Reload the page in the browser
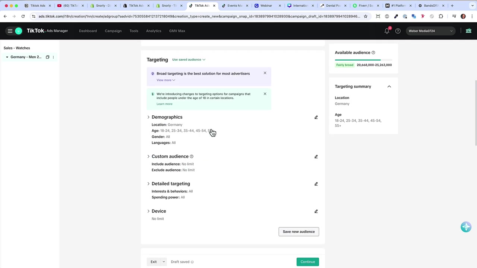Viewport: 477px width, 268px height. pyautogui.click(x=23, y=16)
